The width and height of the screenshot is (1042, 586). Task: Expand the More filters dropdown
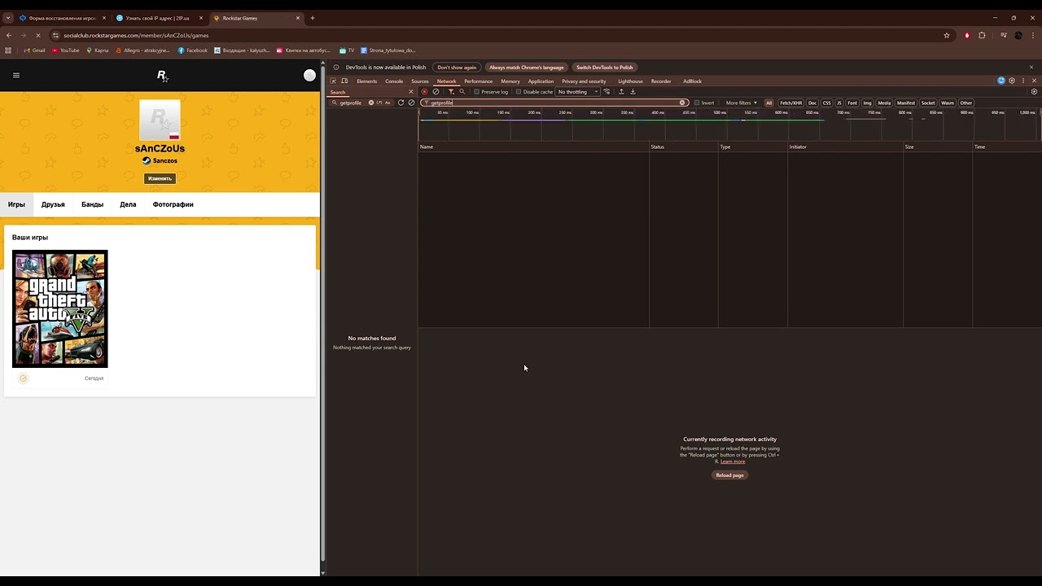[742, 103]
